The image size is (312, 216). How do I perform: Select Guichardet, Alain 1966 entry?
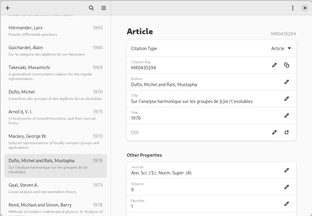pyautogui.click(x=56, y=51)
